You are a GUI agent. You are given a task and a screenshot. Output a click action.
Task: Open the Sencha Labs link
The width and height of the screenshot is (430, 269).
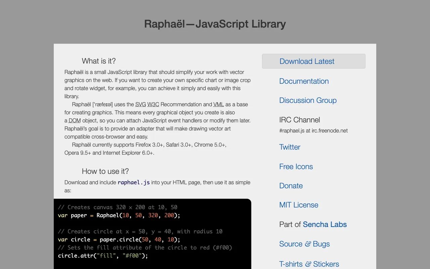325,224
